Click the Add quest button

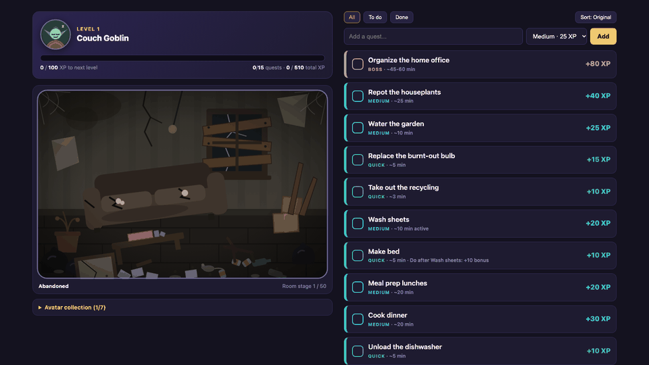(603, 36)
